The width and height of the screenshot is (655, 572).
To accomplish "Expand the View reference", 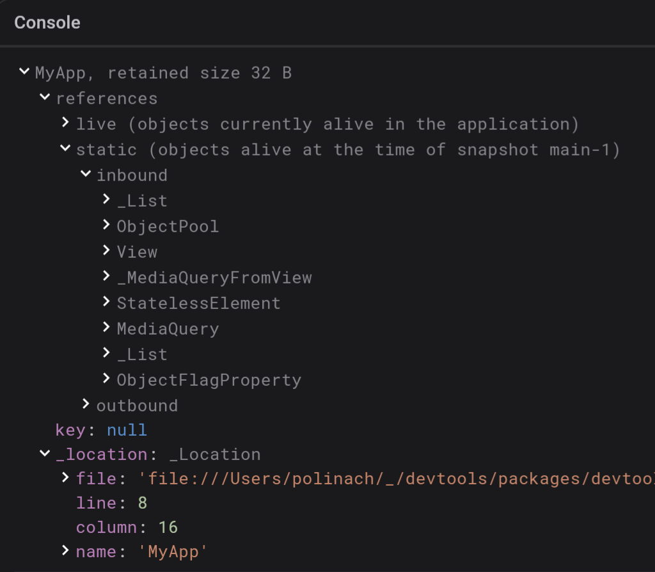I will point(106,251).
